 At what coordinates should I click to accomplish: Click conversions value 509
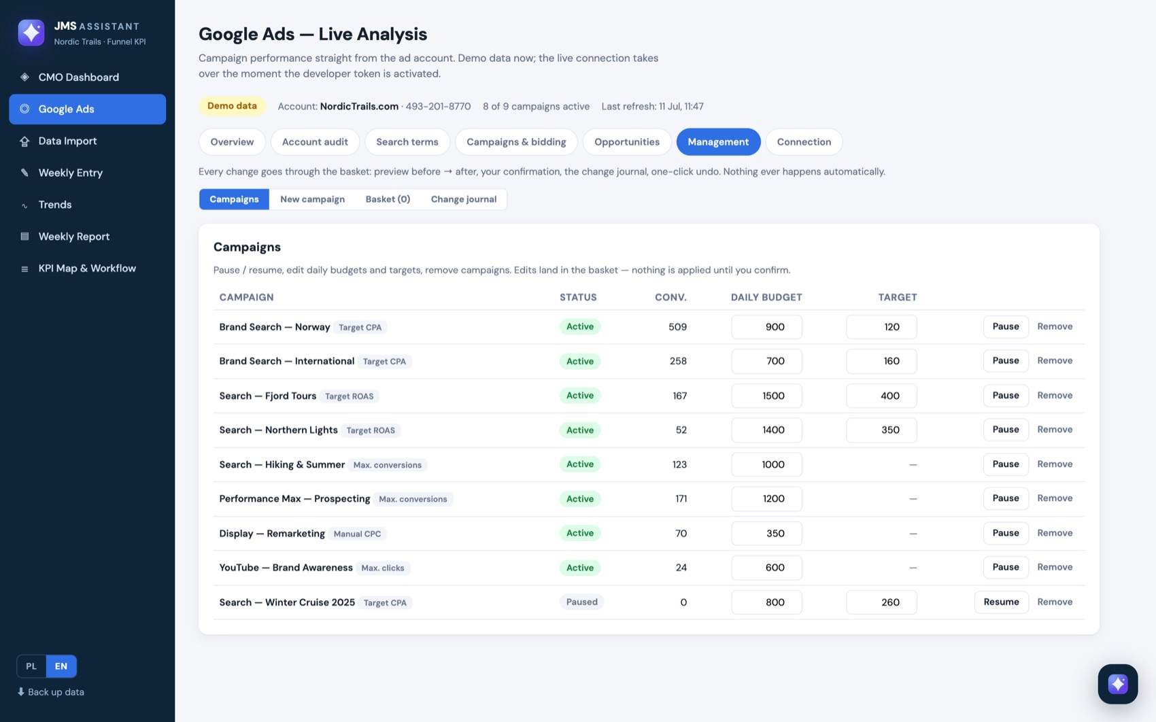pos(677,327)
